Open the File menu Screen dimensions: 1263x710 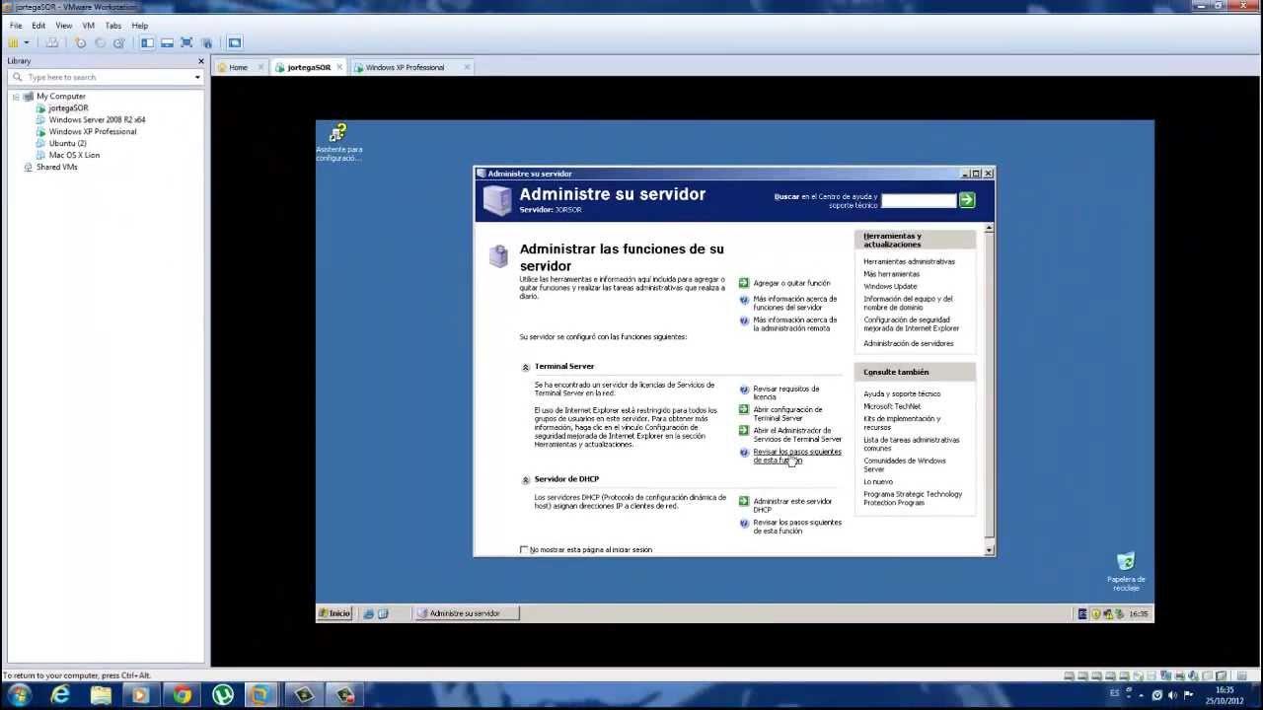16,26
